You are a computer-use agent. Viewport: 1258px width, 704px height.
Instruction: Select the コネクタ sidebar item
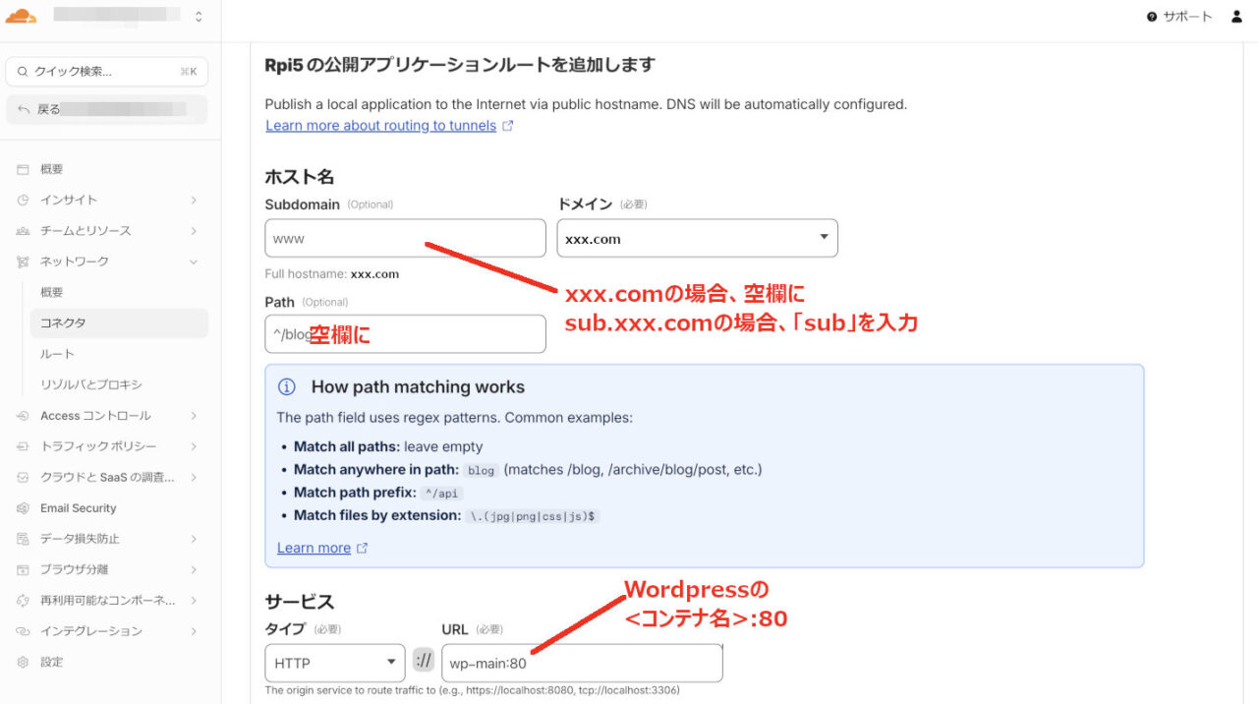[x=119, y=323]
